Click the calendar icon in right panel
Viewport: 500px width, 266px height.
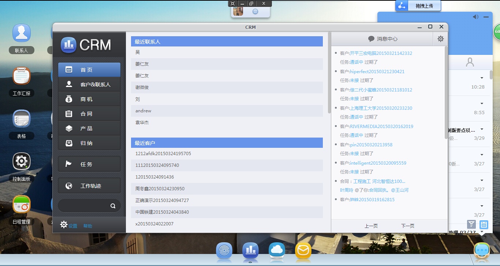point(484,225)
